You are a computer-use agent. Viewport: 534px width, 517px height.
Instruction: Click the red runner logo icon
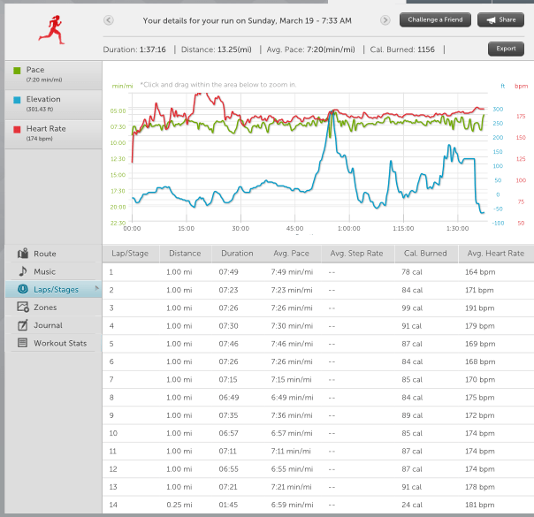tap(50, 28)
